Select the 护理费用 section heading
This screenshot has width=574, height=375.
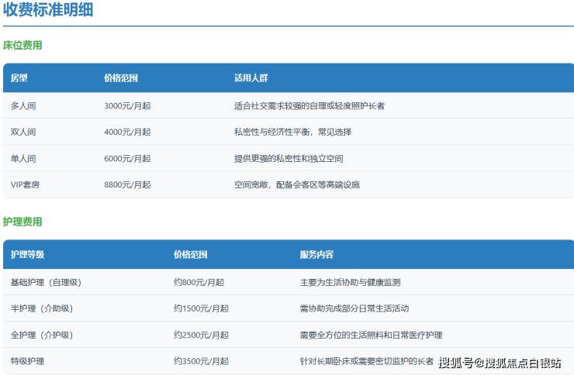[22, 222]
